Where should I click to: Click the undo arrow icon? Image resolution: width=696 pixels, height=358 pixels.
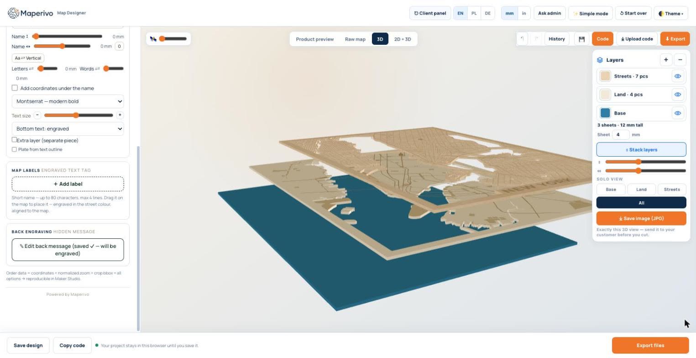[523, 39]
